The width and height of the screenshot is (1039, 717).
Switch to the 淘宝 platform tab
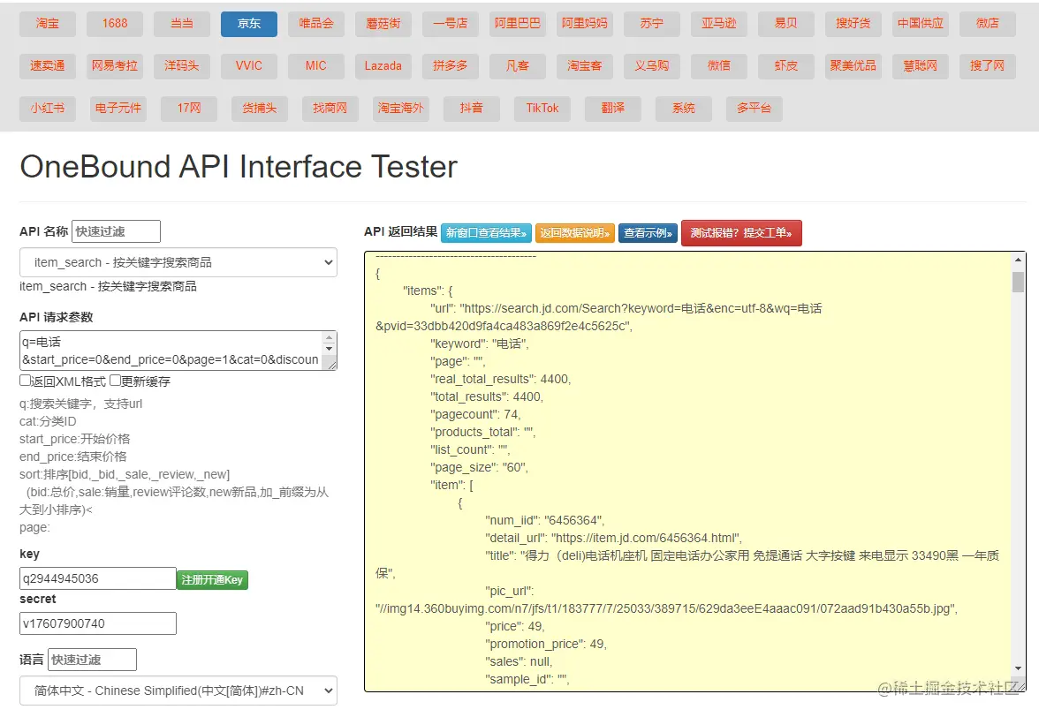pyautogui.click(x=48, y=24)
